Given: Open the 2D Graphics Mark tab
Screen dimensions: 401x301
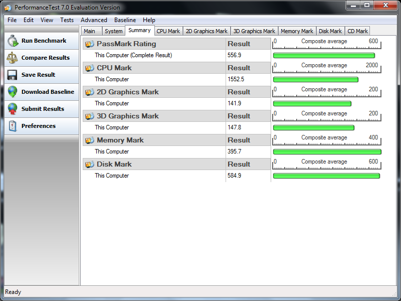Looking at the screenshot, I should point(207,31).
